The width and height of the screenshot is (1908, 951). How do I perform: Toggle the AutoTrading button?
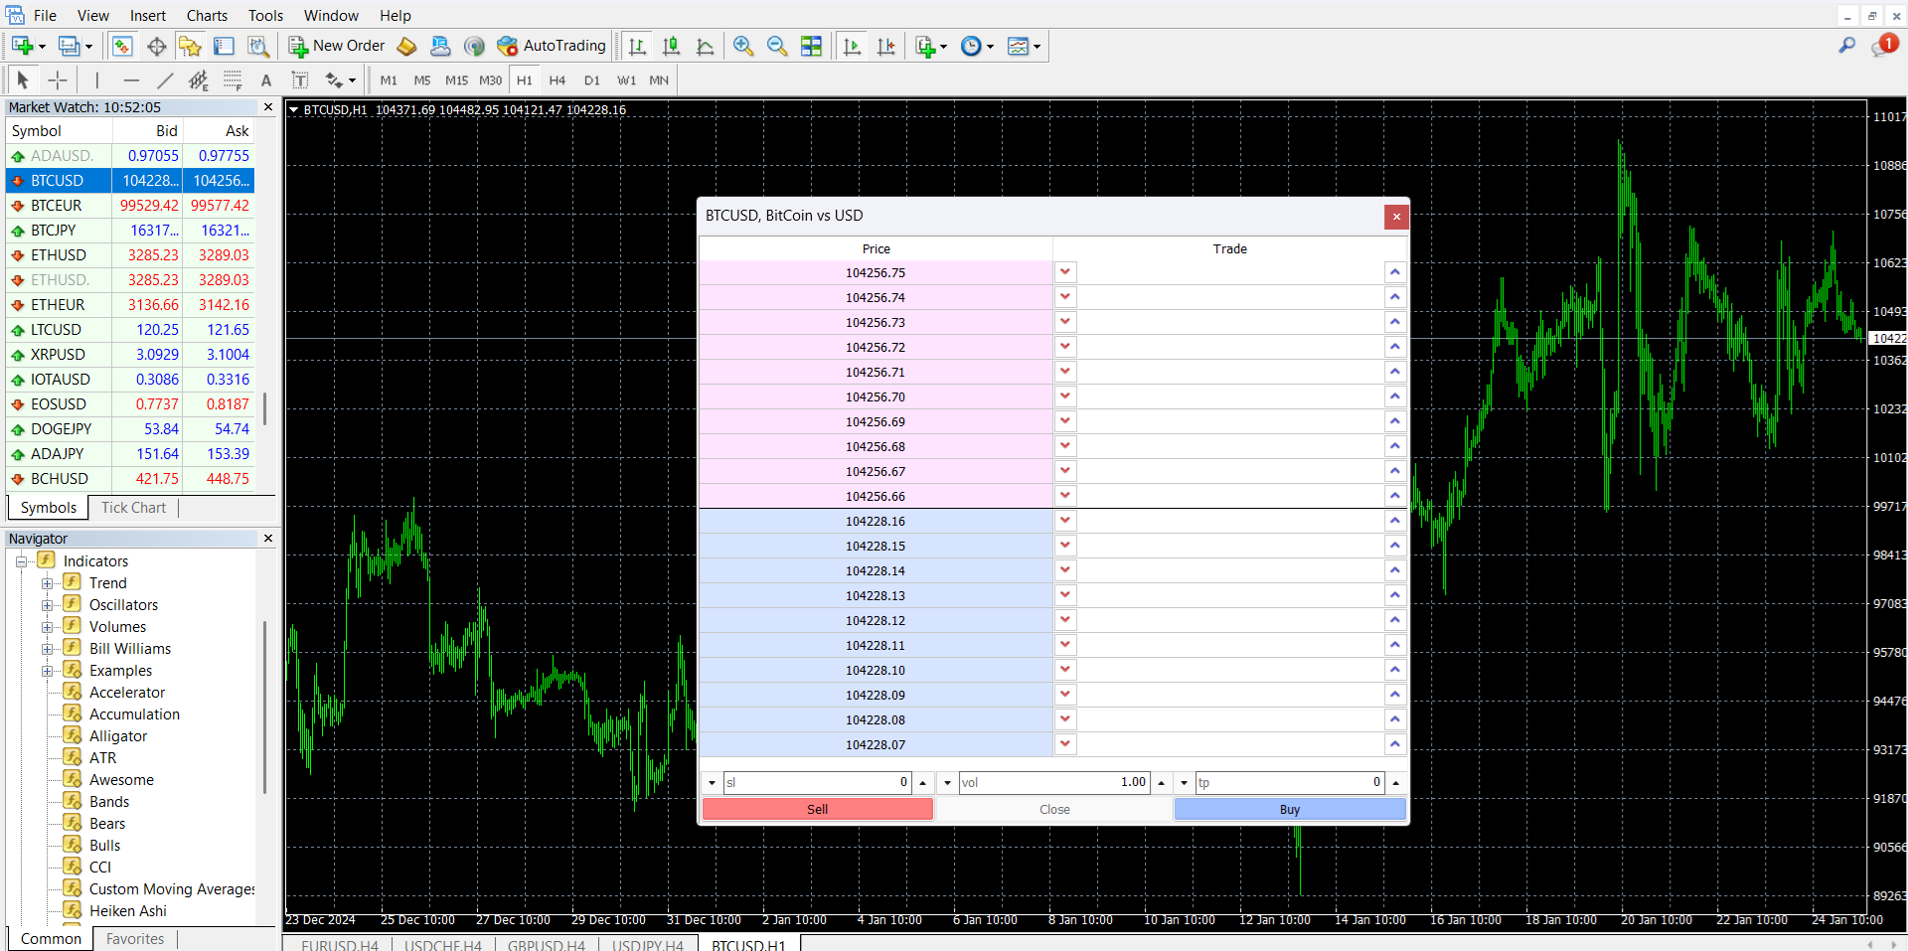click(552, 46)
